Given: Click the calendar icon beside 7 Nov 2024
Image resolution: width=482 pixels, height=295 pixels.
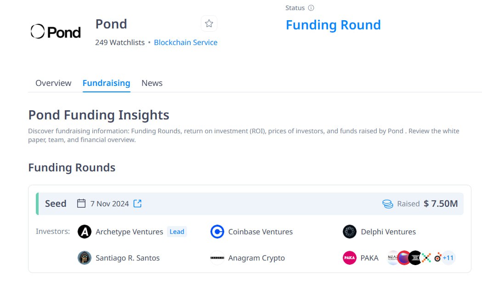Looking at the screenshot, I should coord(81,204).
